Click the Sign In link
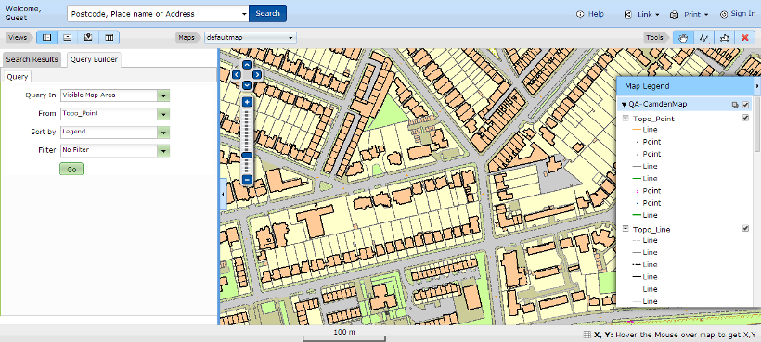 [x=742, y=14]
